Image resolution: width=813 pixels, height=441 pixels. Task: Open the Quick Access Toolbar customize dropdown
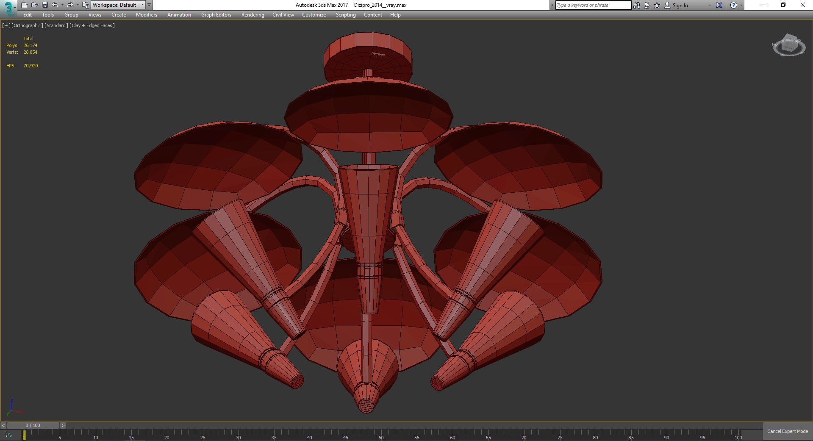(149, 5)
